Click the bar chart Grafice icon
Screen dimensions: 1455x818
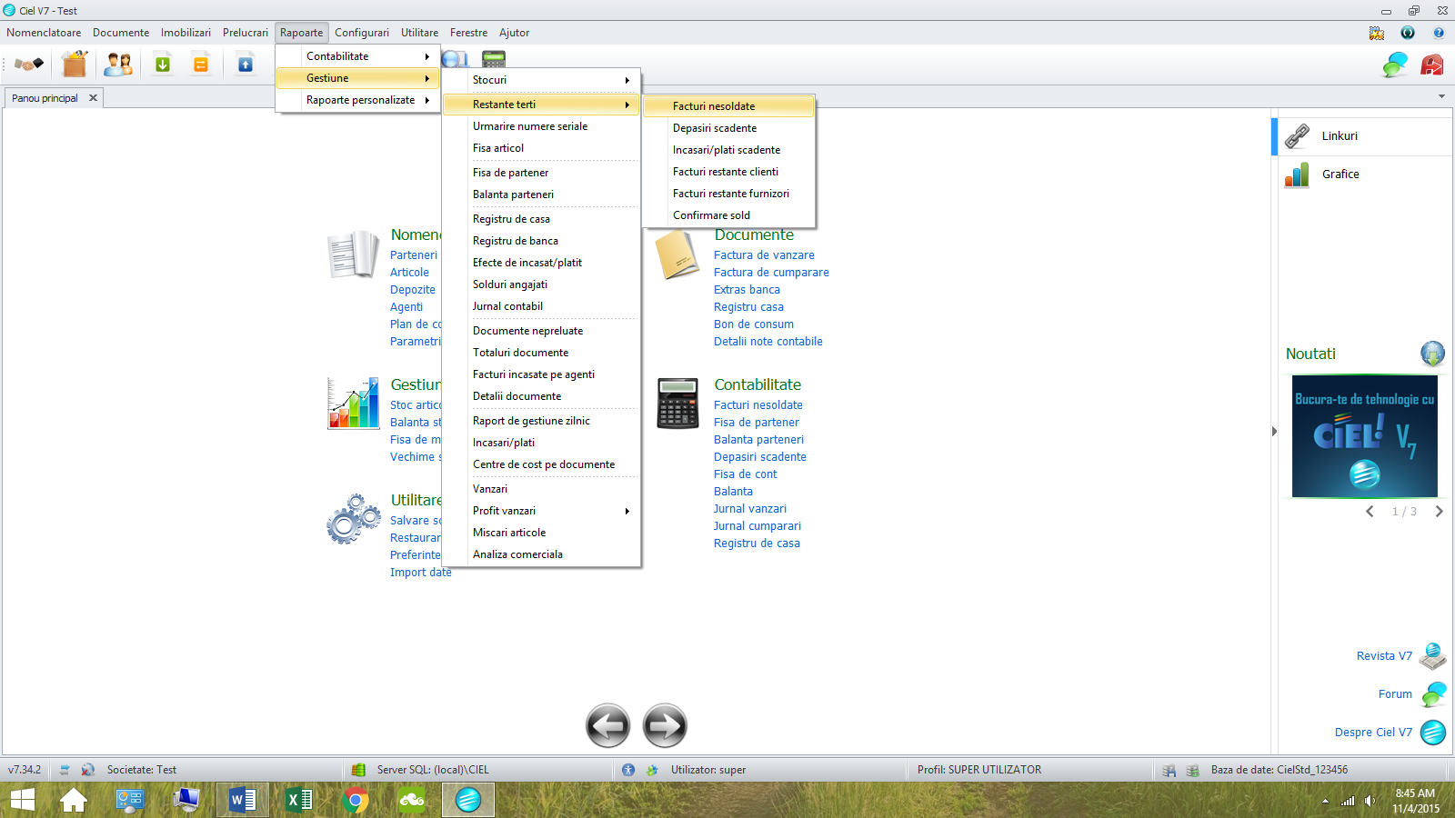tap(1297, 175)
